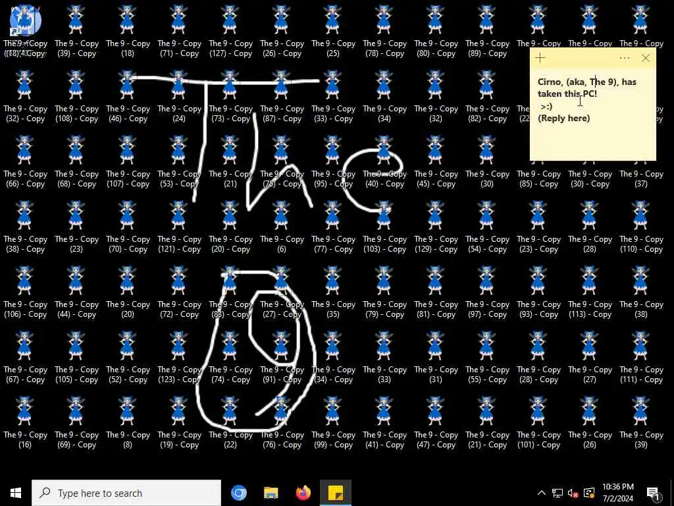Screen dimensions: 674x506
Task: Click 'The 9 - Copy (105) - Copy' on desktop
Action: (76, 358)
